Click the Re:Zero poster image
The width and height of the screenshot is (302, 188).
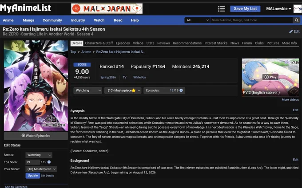click(36, 86)
